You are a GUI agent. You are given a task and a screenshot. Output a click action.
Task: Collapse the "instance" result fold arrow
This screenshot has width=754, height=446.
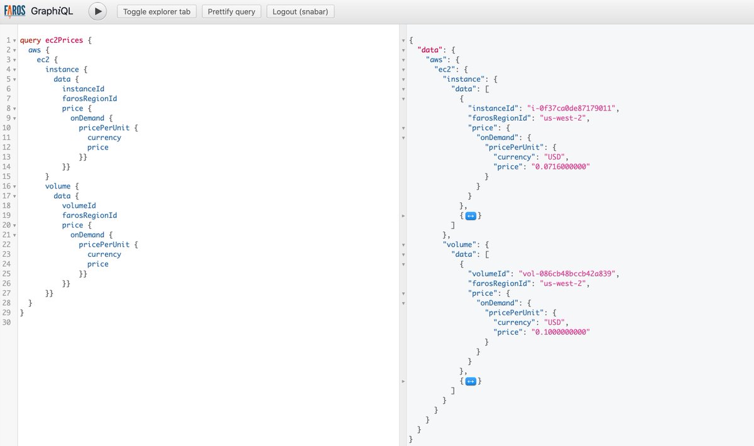403,80
